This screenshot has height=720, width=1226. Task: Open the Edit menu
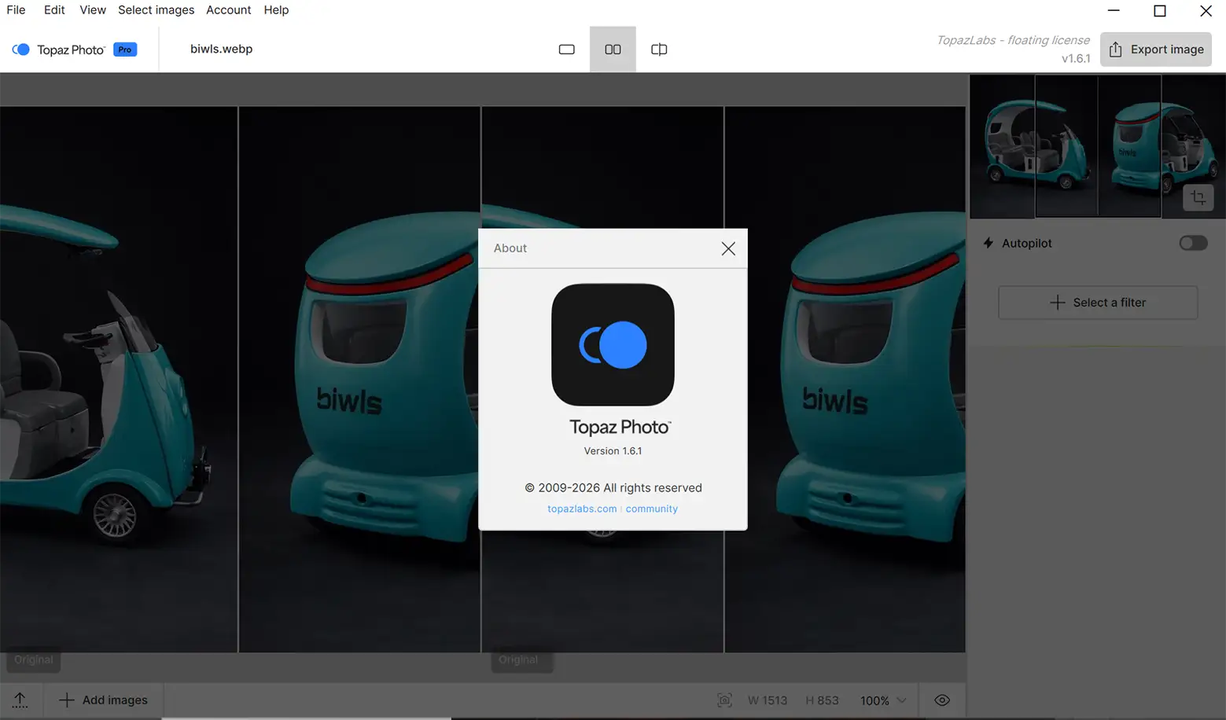coord(54,10)
